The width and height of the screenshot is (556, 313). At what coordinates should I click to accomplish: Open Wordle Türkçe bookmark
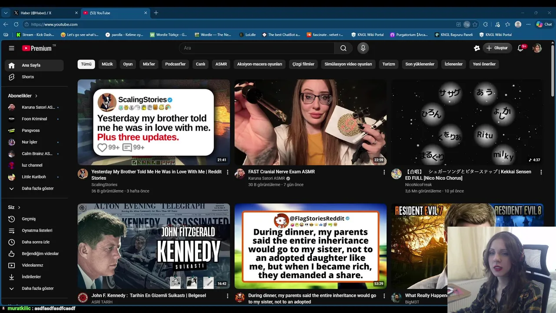(169, 35)
